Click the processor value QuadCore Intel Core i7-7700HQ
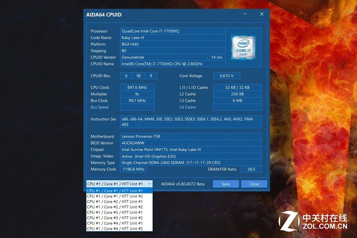This screenshot has width=357, height=238. point(172,31)
